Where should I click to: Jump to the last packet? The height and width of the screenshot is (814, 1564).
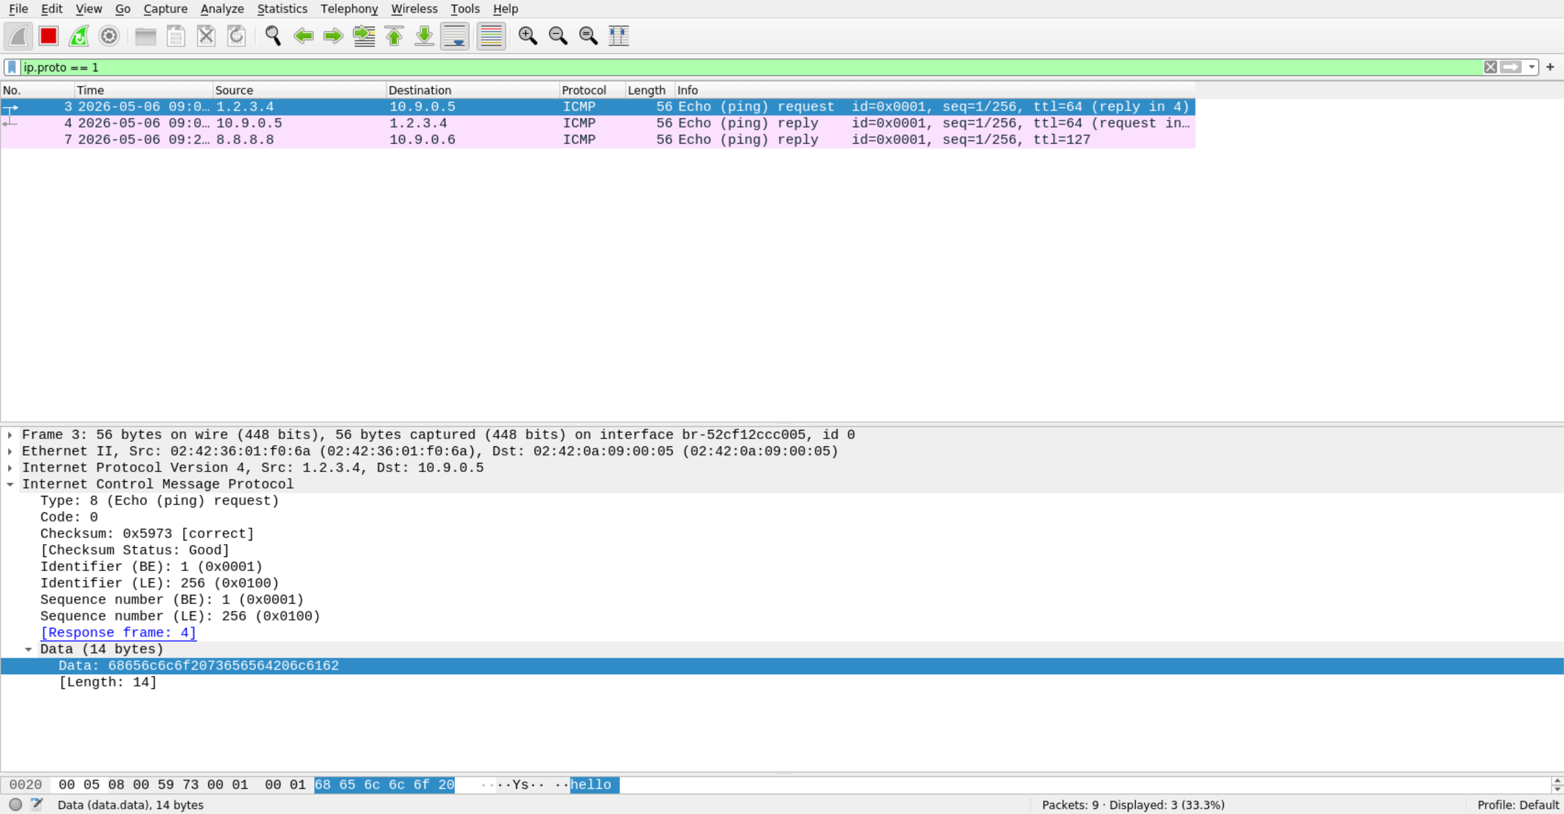(424, 36)
